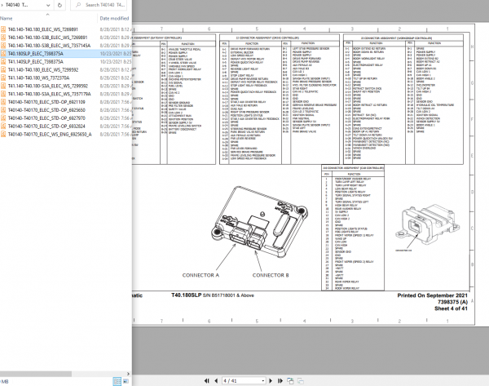Select file T41.140-T40.180_ELEC_WS_7299592
The image size is (489, 386).
[43, 70]
